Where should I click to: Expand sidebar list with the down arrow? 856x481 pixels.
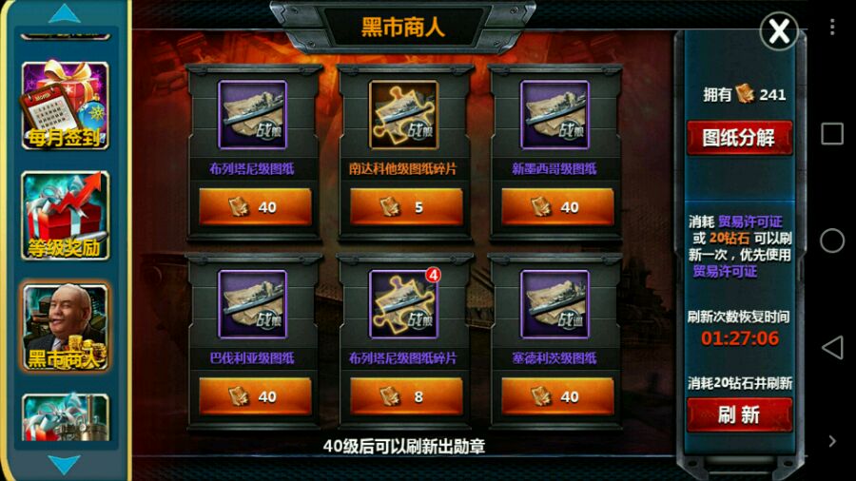(65, 465)
